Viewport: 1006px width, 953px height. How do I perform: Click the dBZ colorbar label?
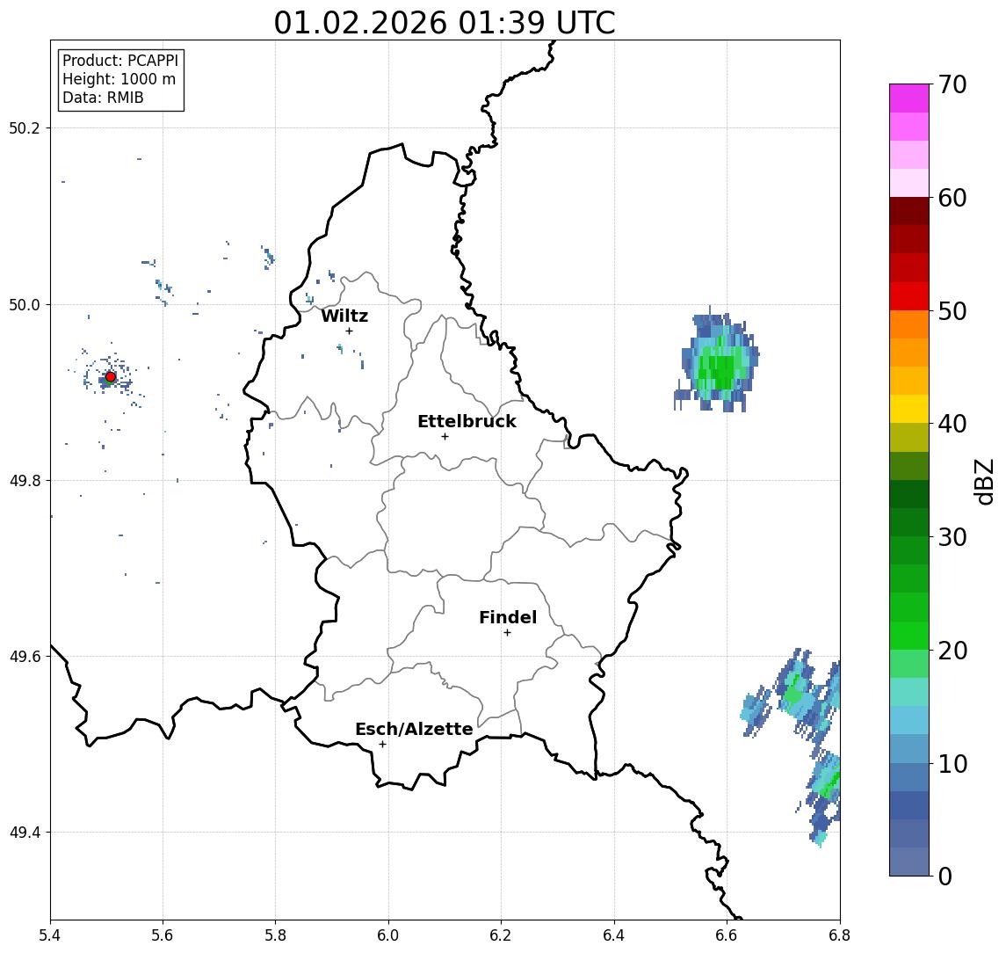(983, 482)
